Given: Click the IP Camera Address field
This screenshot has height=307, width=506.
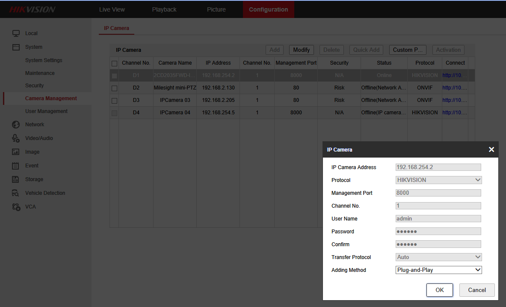Looking at the screenshot, I should [438, 167].
